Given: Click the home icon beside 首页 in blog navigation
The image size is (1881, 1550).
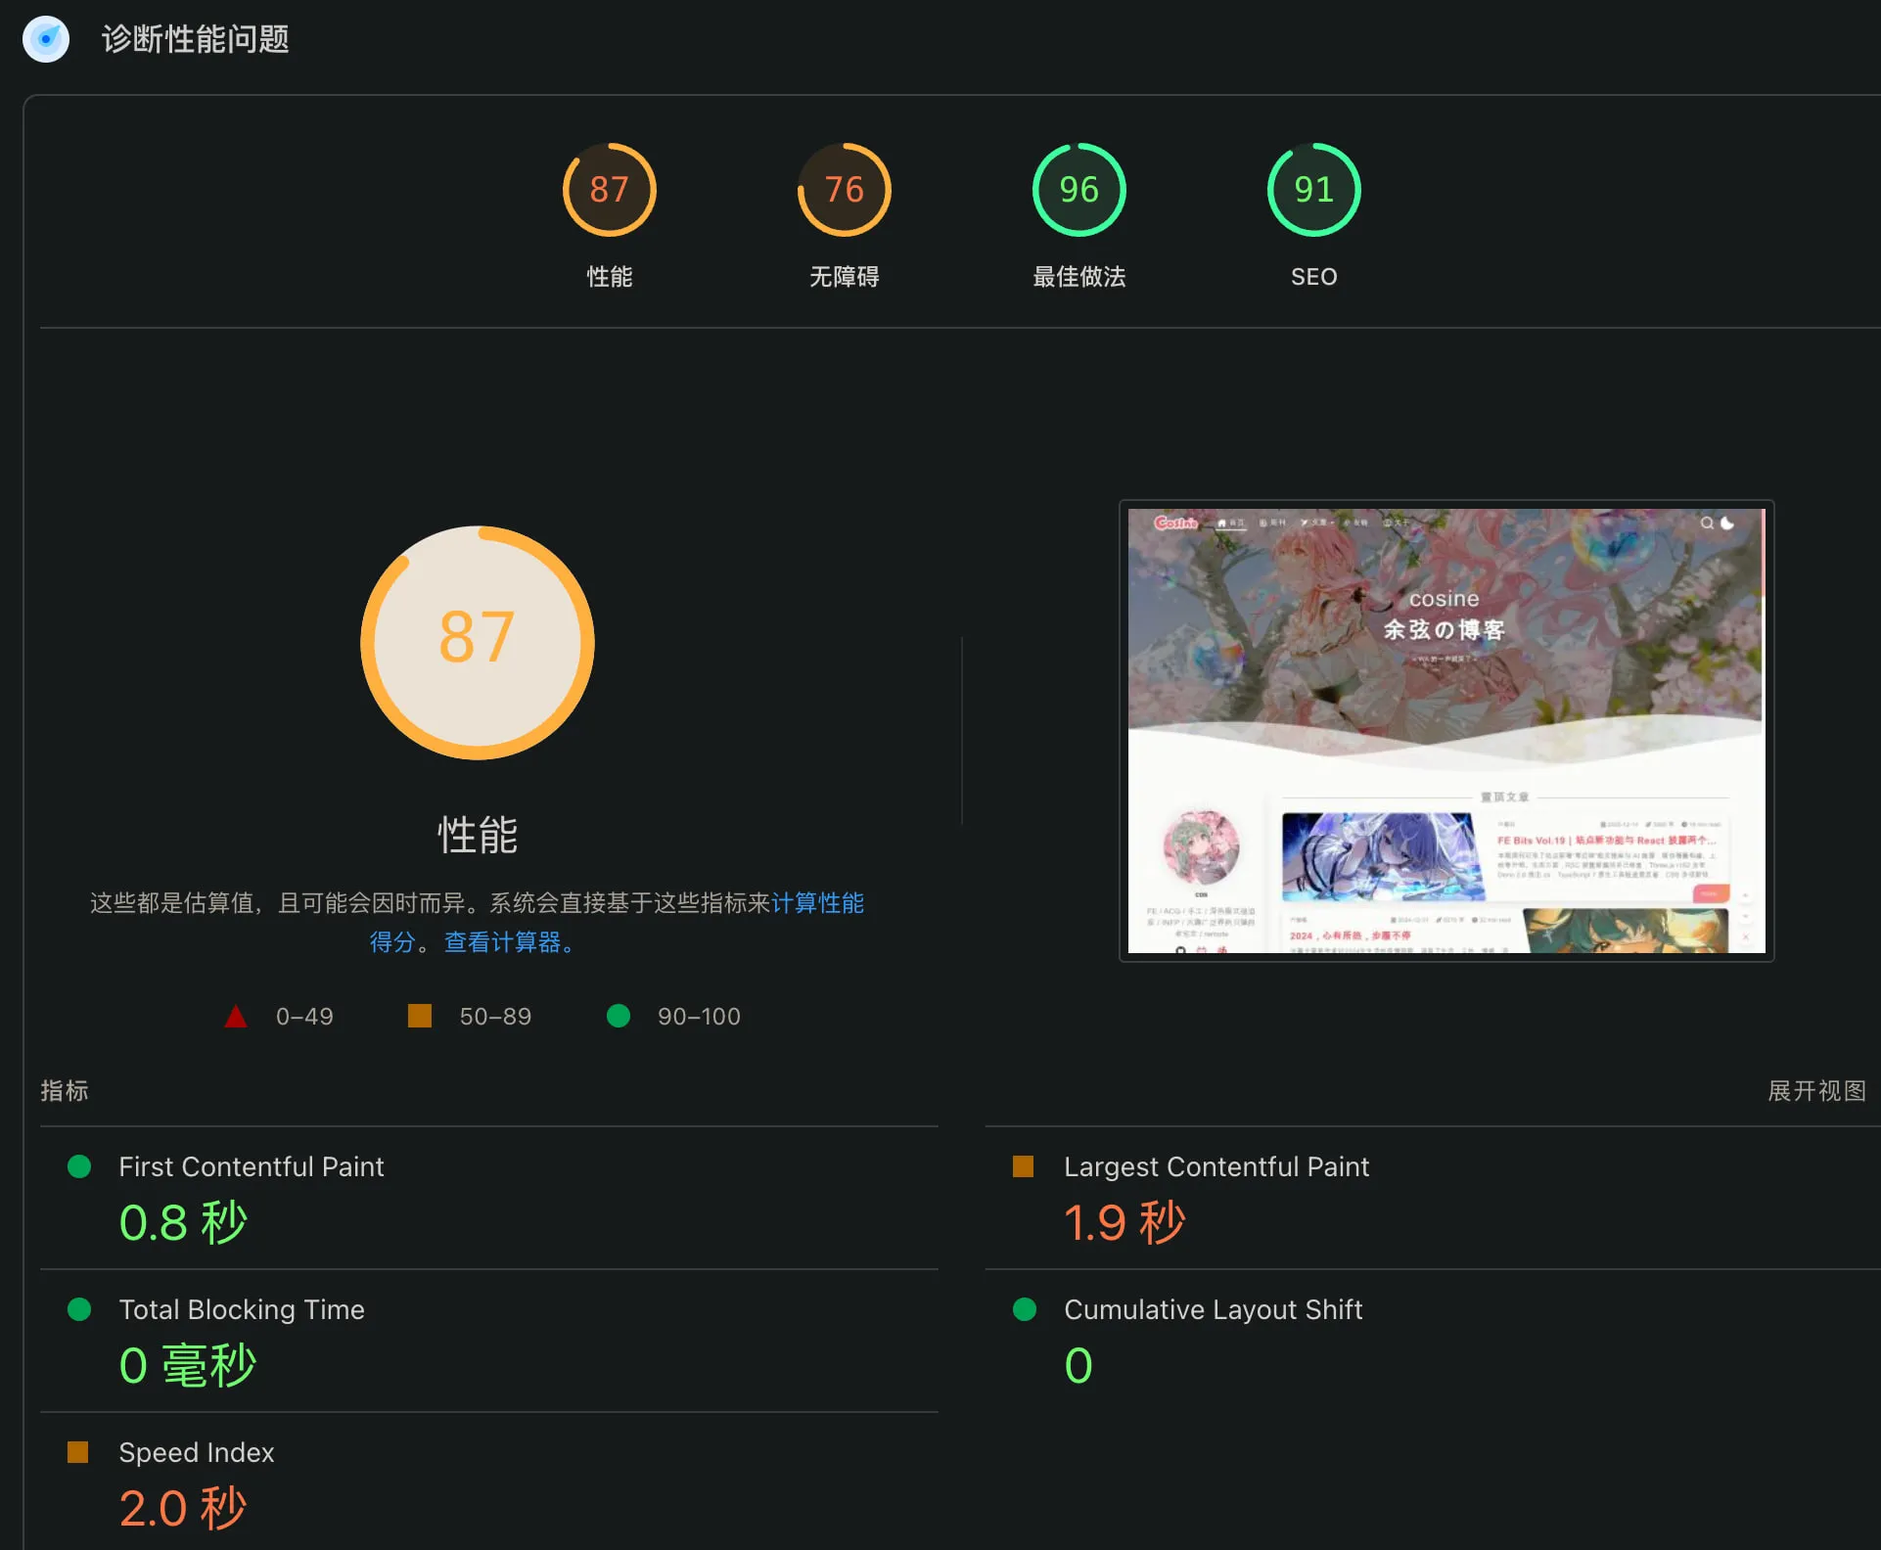Looking at the screenshot, I should coord(1222,523).
